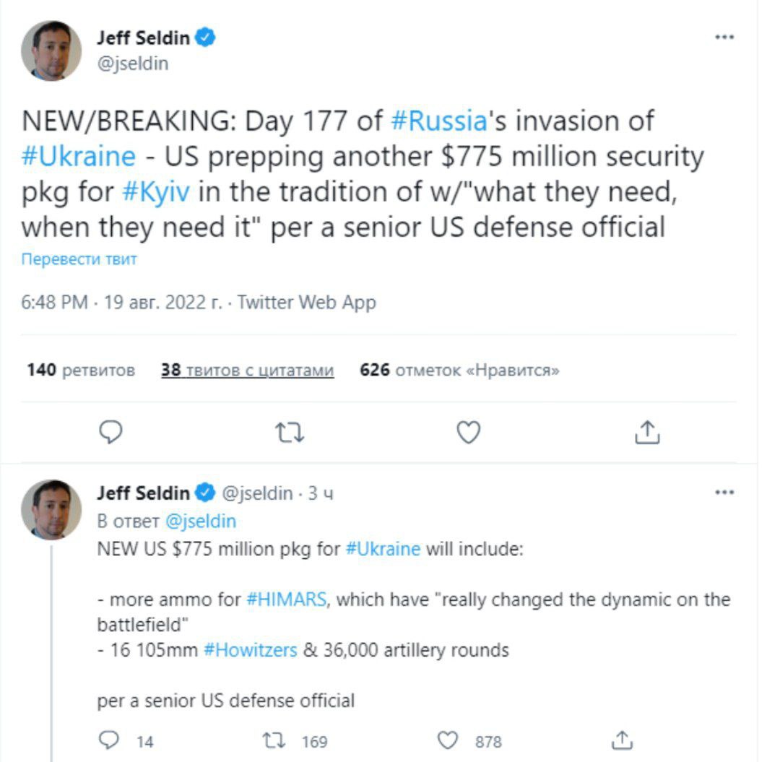Show the 140 ретвитов list

[81, 370]
